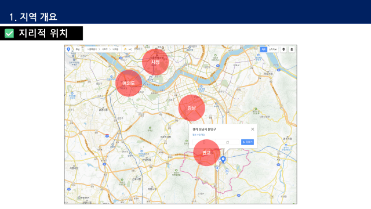The height and width of the screenshot is (209, 371).
Task: Click the blue location pin icon in map toolbar
Action: click(x=68, y=49)
